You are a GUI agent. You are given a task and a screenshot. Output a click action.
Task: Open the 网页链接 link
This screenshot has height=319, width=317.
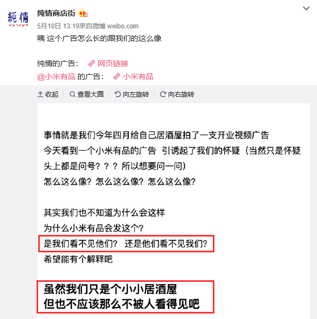[113, 63]
